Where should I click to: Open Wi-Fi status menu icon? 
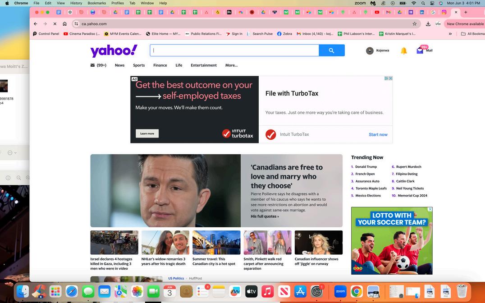point(413,3)
